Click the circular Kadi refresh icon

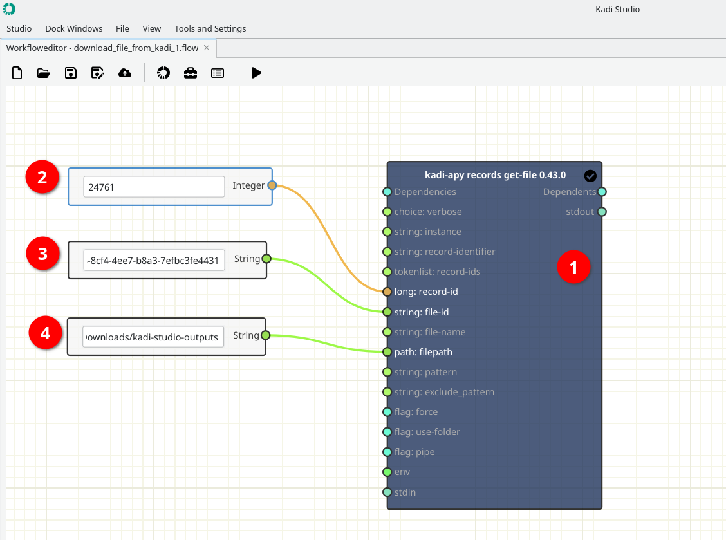tap(163, 73)
